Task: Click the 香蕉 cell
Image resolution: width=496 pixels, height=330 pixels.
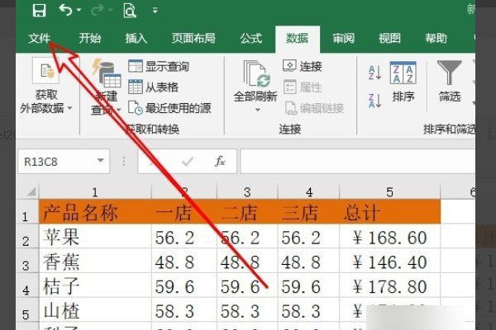Action: [x=95, y=261]
